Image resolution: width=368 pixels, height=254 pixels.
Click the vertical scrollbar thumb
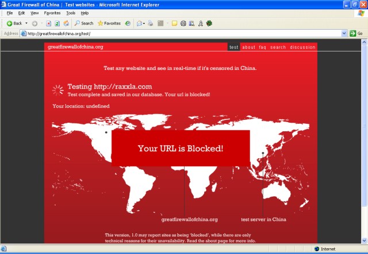364,126
